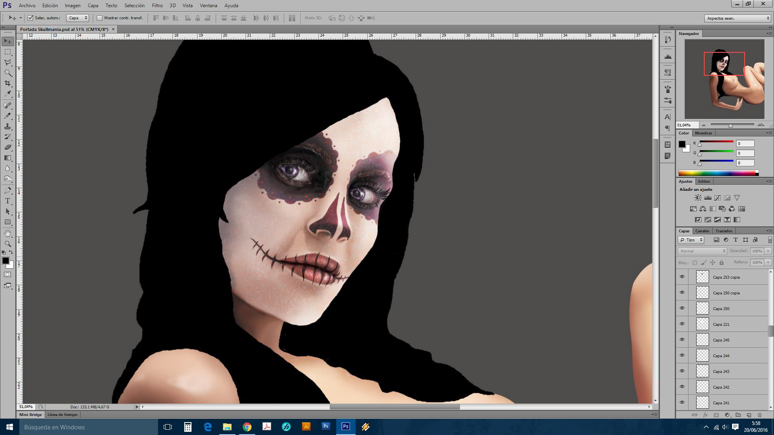Image resolution: width=774 pixels, height=435 pixels.
Task: Select the Clone Stamp tool
Action: click(8, 126)
